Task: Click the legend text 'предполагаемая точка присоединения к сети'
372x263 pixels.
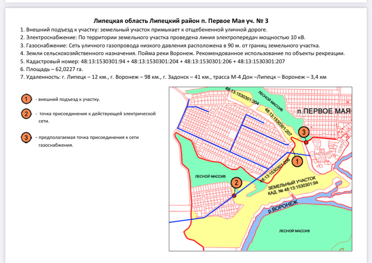Action: coord(88,137)
